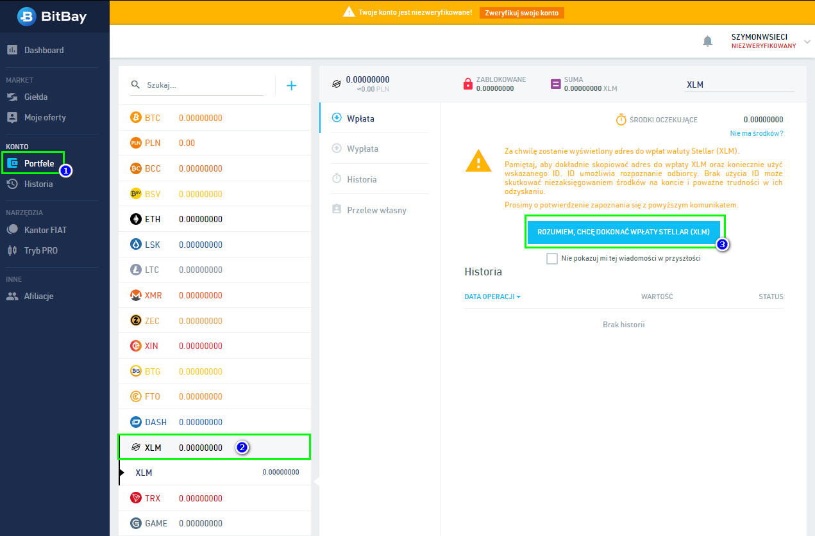Select the ZEC wallet icon
Image resolution: width=815 pixels, height=536 pixels.
135,320
